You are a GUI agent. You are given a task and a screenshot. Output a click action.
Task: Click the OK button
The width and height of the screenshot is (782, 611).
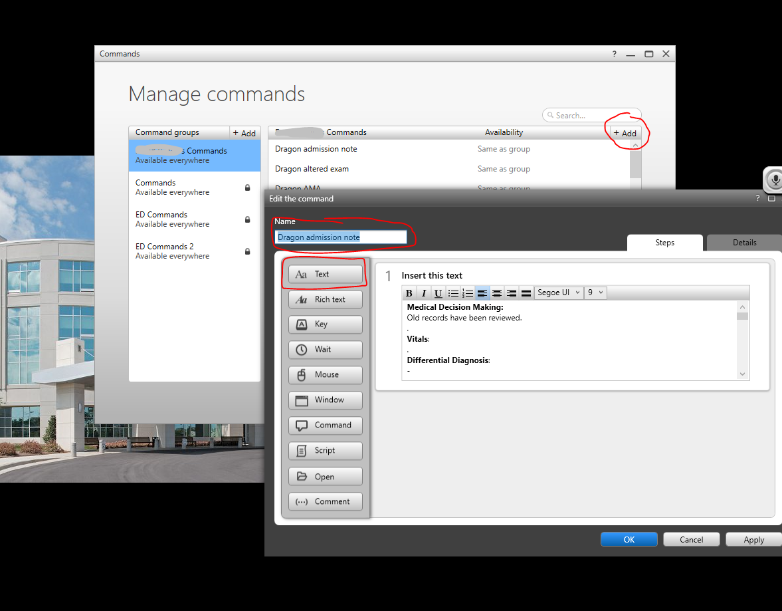coord(629,540)
